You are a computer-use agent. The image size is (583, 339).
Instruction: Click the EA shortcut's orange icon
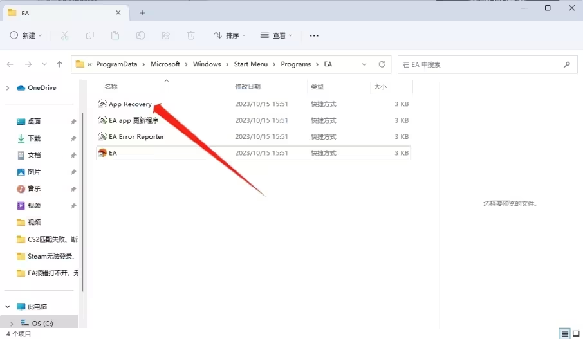[x=102, y=152]
